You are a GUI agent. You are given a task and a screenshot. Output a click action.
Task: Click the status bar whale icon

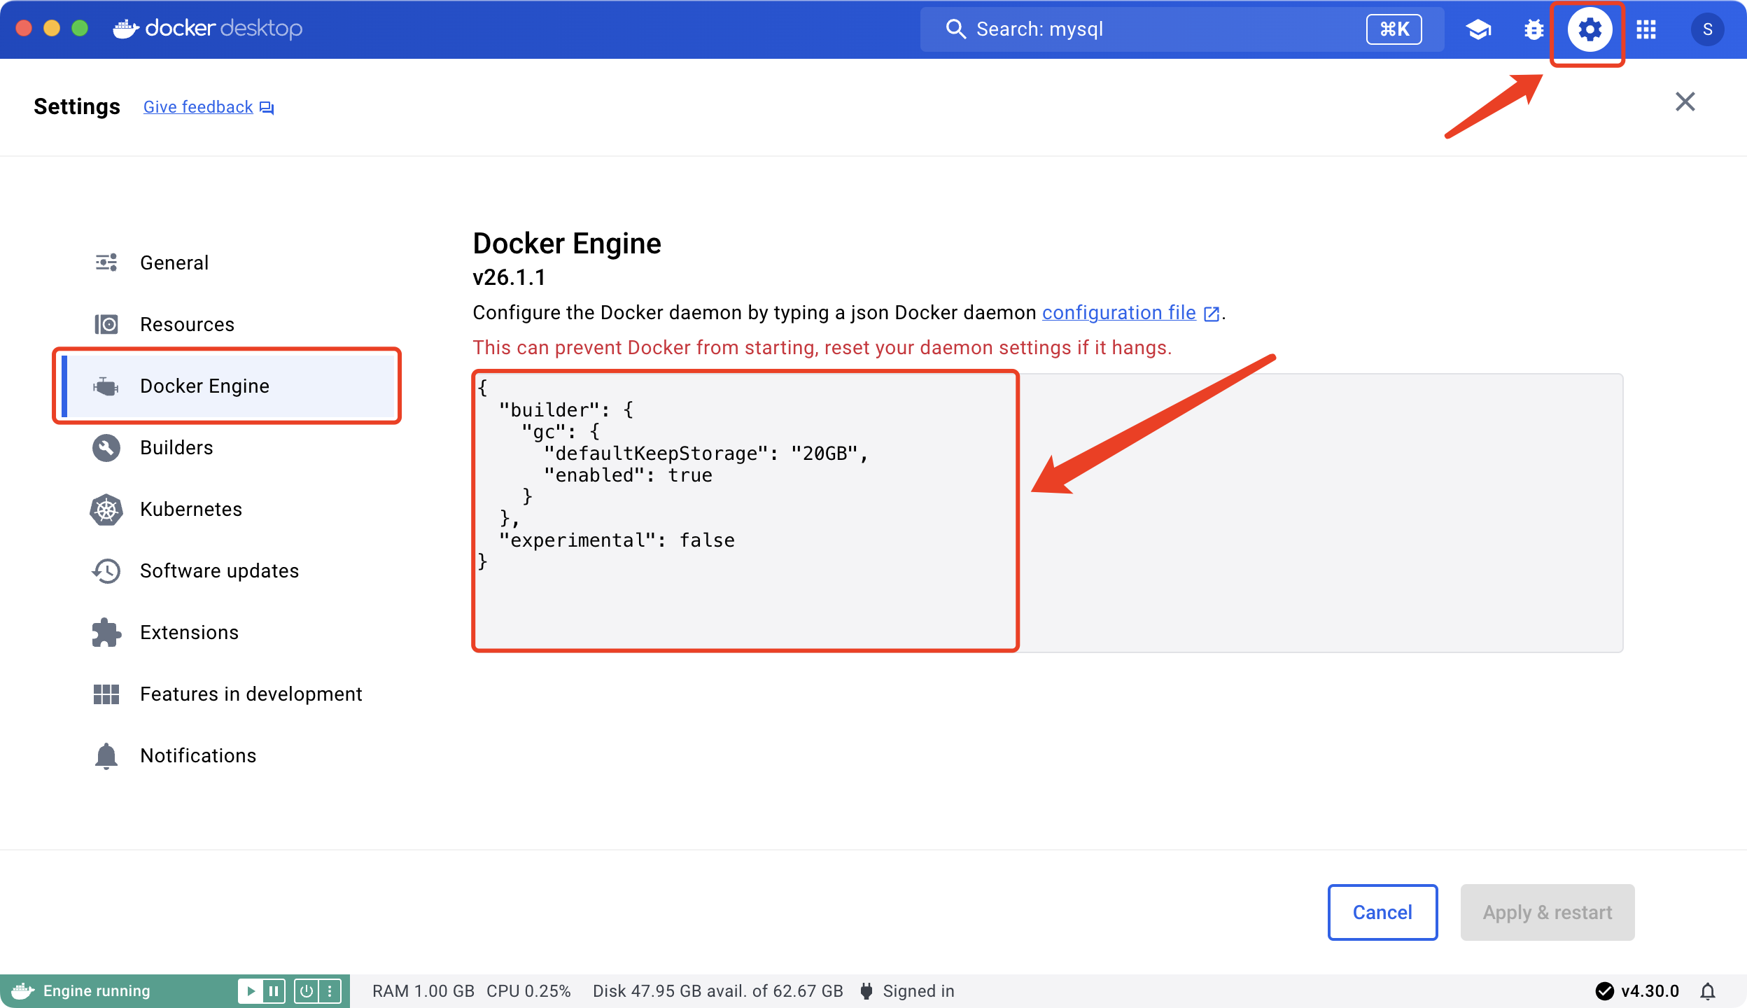coord(23,990)
